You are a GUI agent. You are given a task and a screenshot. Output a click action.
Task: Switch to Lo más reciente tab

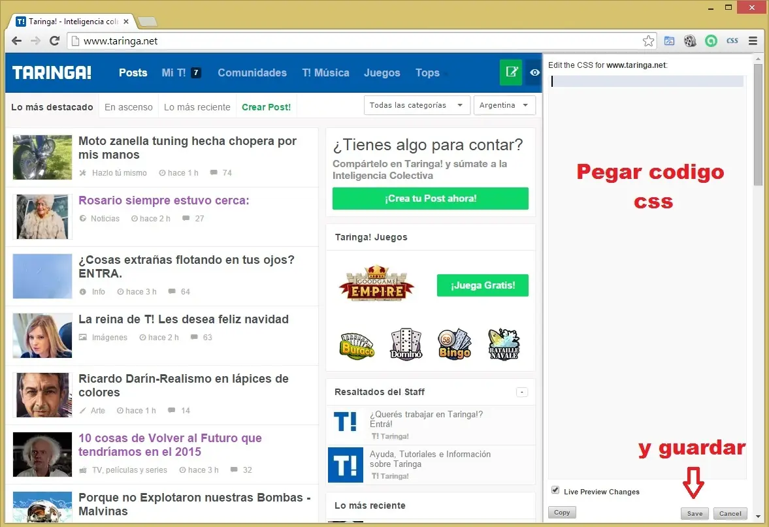click(197, 107)
